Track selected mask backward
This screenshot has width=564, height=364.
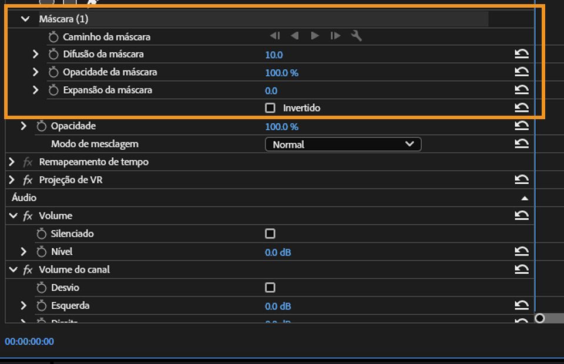tap(294, 36)
